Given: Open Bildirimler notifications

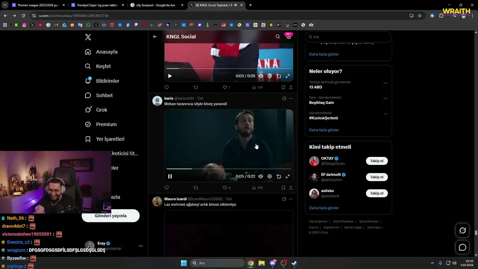Looking at the screenshot, I should tap(102, 81).
